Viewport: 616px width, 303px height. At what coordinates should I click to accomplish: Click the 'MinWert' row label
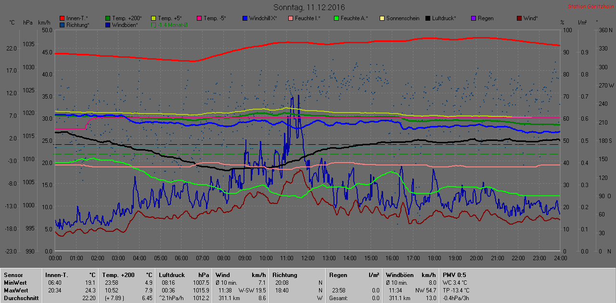(15, 283)
